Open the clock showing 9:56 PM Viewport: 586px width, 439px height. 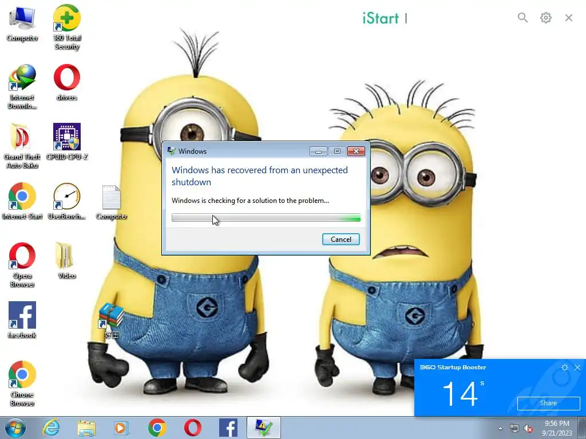pyautogui.click(x=557, y=428)
